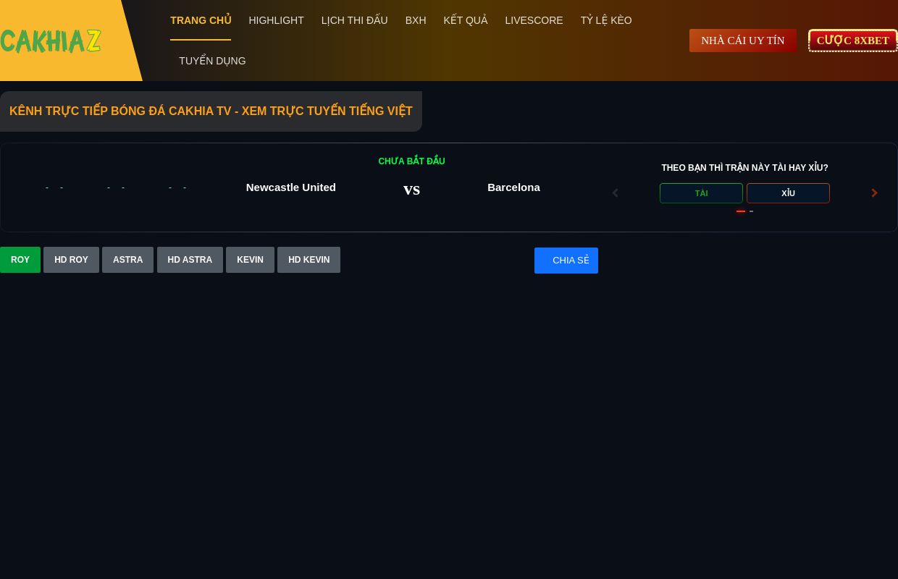Select second poll carousel indicator
898x579 pixels.
coord(752,211)
